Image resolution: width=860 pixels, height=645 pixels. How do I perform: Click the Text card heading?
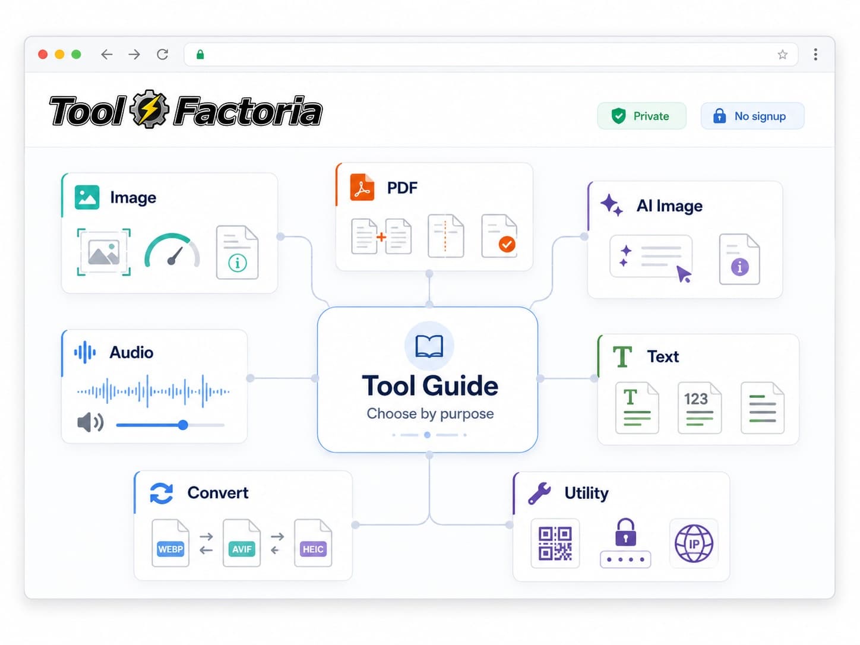663,357
